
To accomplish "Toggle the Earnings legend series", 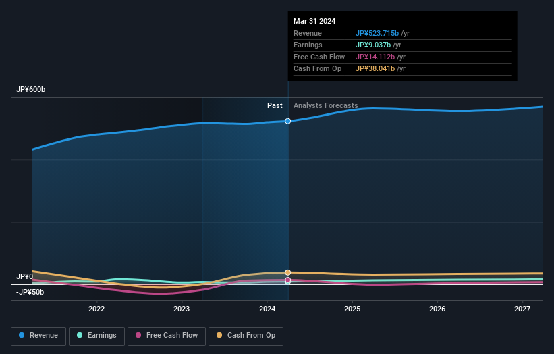I will click(96, 336).
